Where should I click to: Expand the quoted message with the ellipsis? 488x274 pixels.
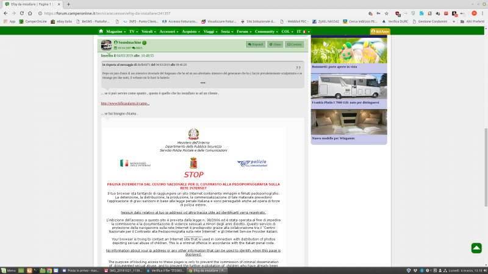tap(203, 83)
